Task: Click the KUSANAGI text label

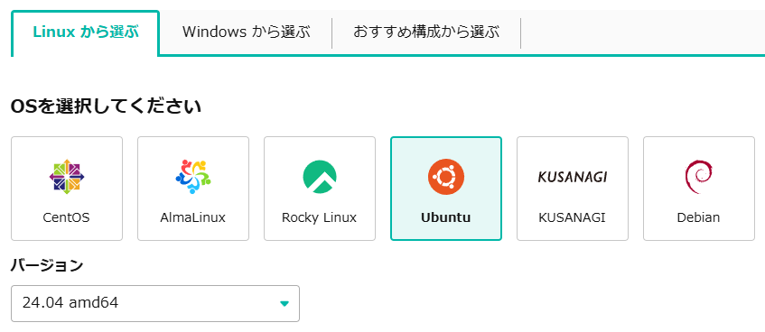Action: point(572,217)
